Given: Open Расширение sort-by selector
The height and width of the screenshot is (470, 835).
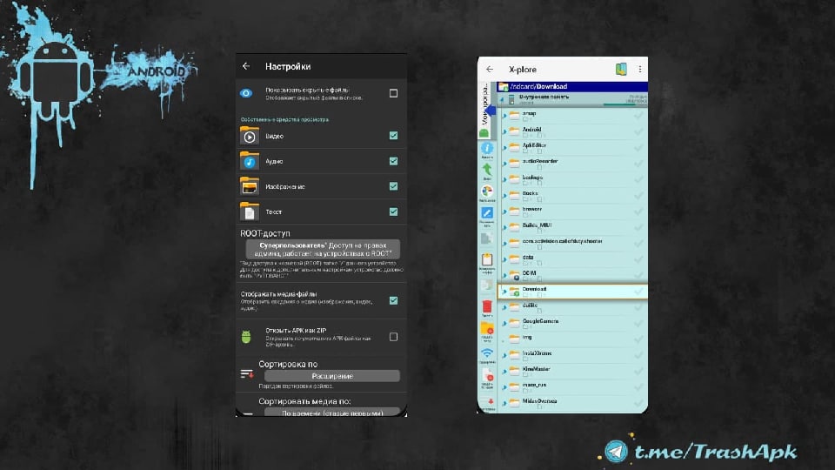Looking at the screenshot, I should (331, 376).
